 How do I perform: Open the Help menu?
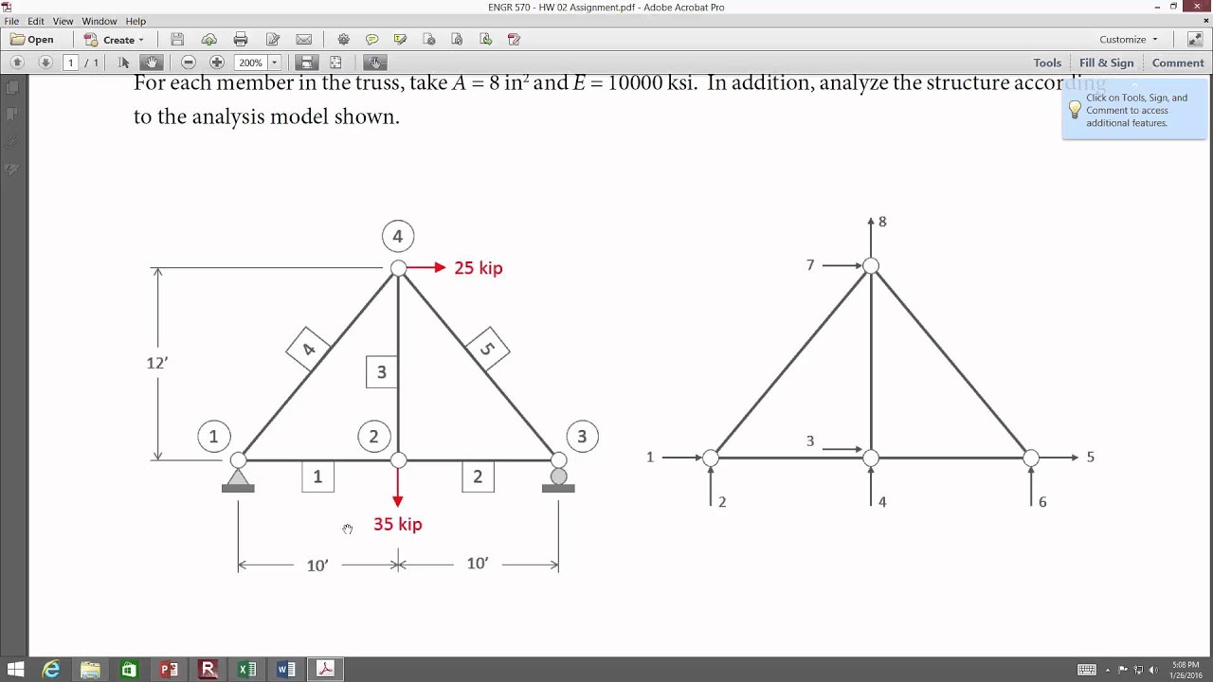(136, 21)
